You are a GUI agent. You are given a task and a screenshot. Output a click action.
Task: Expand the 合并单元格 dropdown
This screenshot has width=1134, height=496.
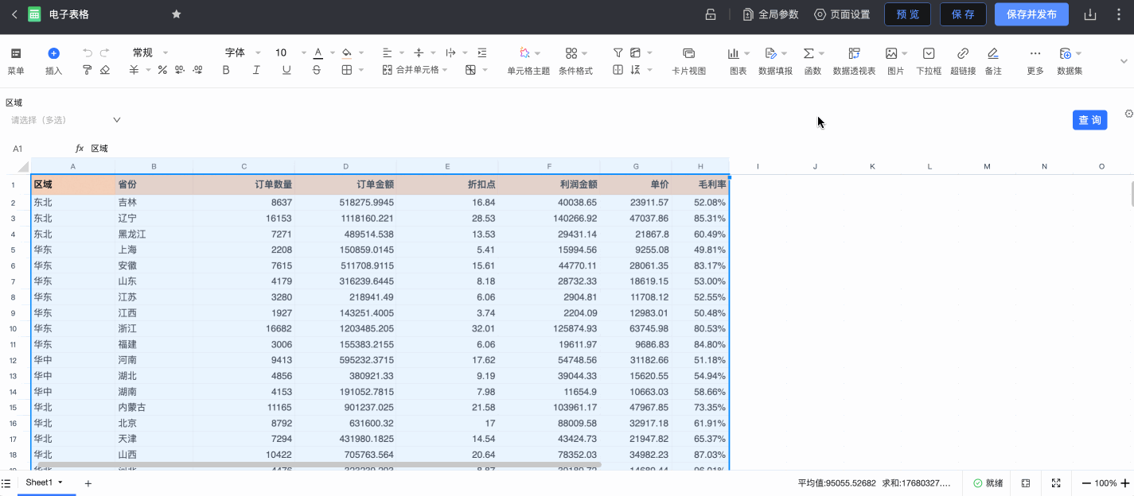point(443,70)
